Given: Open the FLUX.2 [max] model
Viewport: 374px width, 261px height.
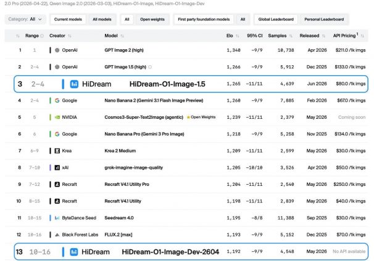Looking at the screenshot, I should 118,235.
